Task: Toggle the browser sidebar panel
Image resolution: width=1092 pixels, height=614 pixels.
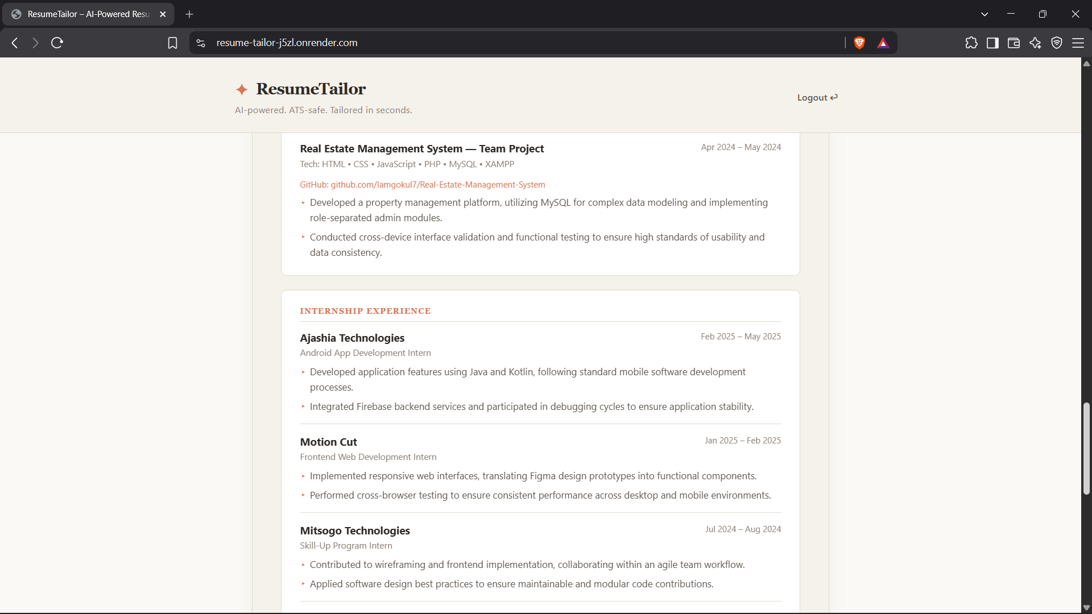Action: point(992,43)
